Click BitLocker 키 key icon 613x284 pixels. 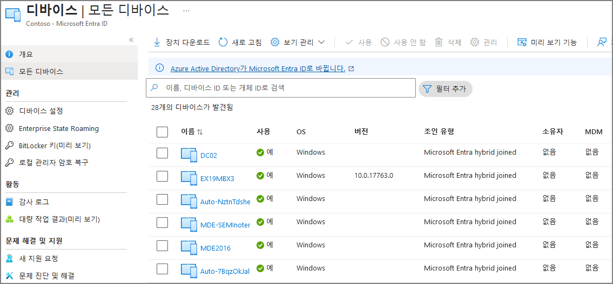(x=9, y=146)
